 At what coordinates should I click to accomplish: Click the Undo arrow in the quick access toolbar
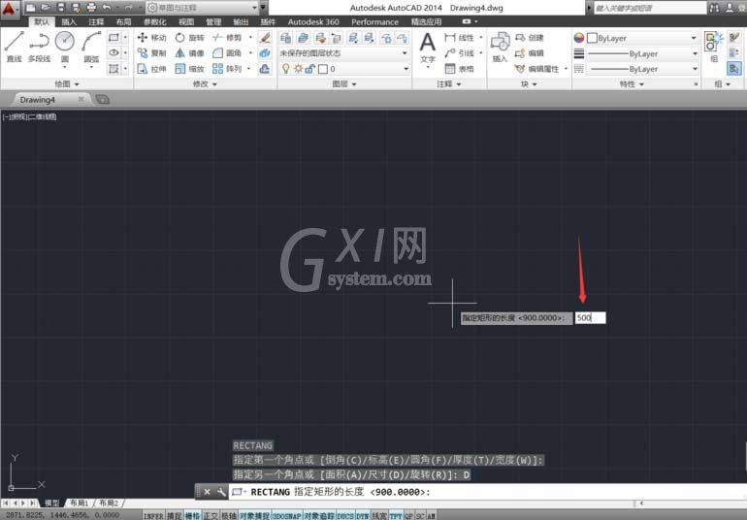point(107,7)
